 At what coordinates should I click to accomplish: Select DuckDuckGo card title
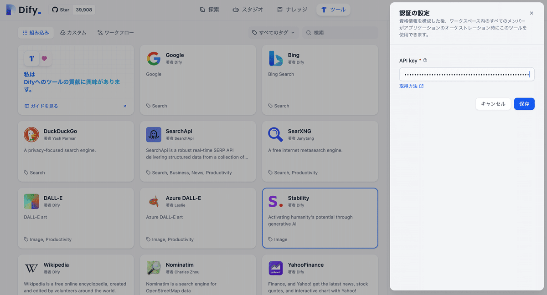60,131
